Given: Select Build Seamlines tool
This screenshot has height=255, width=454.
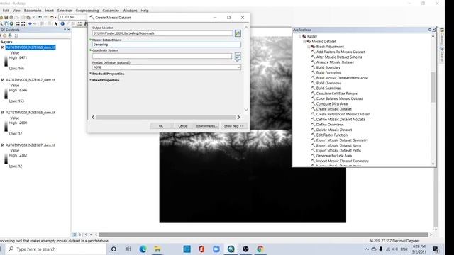Looking at the screenshot, I should coord(328,89).
